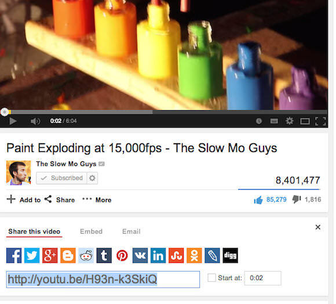Post video to Tumblr icon
Viewport: 336px width, 304px height.
click(x=104, y=255)
